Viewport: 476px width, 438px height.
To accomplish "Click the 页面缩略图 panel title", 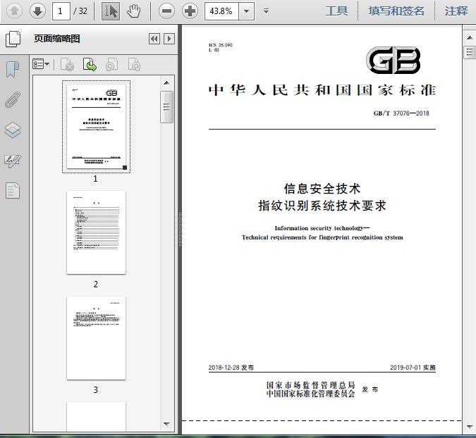I will click(x=57, y=39).
